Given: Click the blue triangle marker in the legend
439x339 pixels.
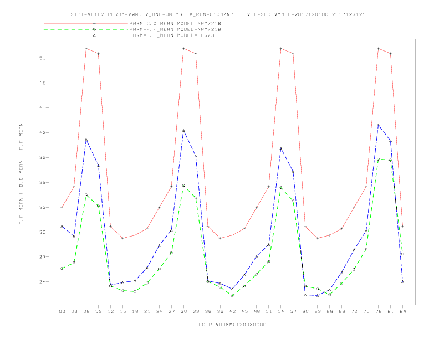Looking at the screenshot, I should coord(94,35).
